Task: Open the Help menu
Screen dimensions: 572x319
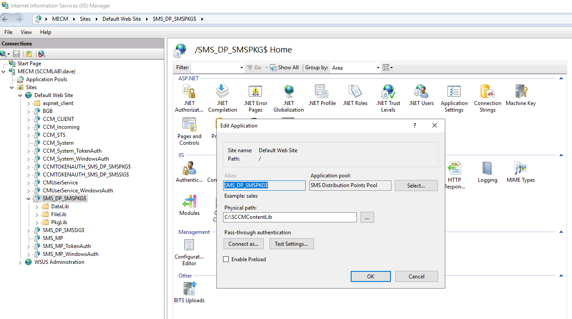Action: tap(45, 32)
